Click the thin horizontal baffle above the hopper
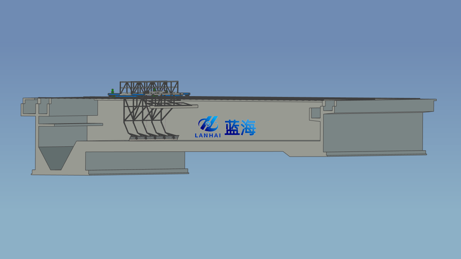The height and width of the screenshot is (259, 461). click(x=78, y=125)
